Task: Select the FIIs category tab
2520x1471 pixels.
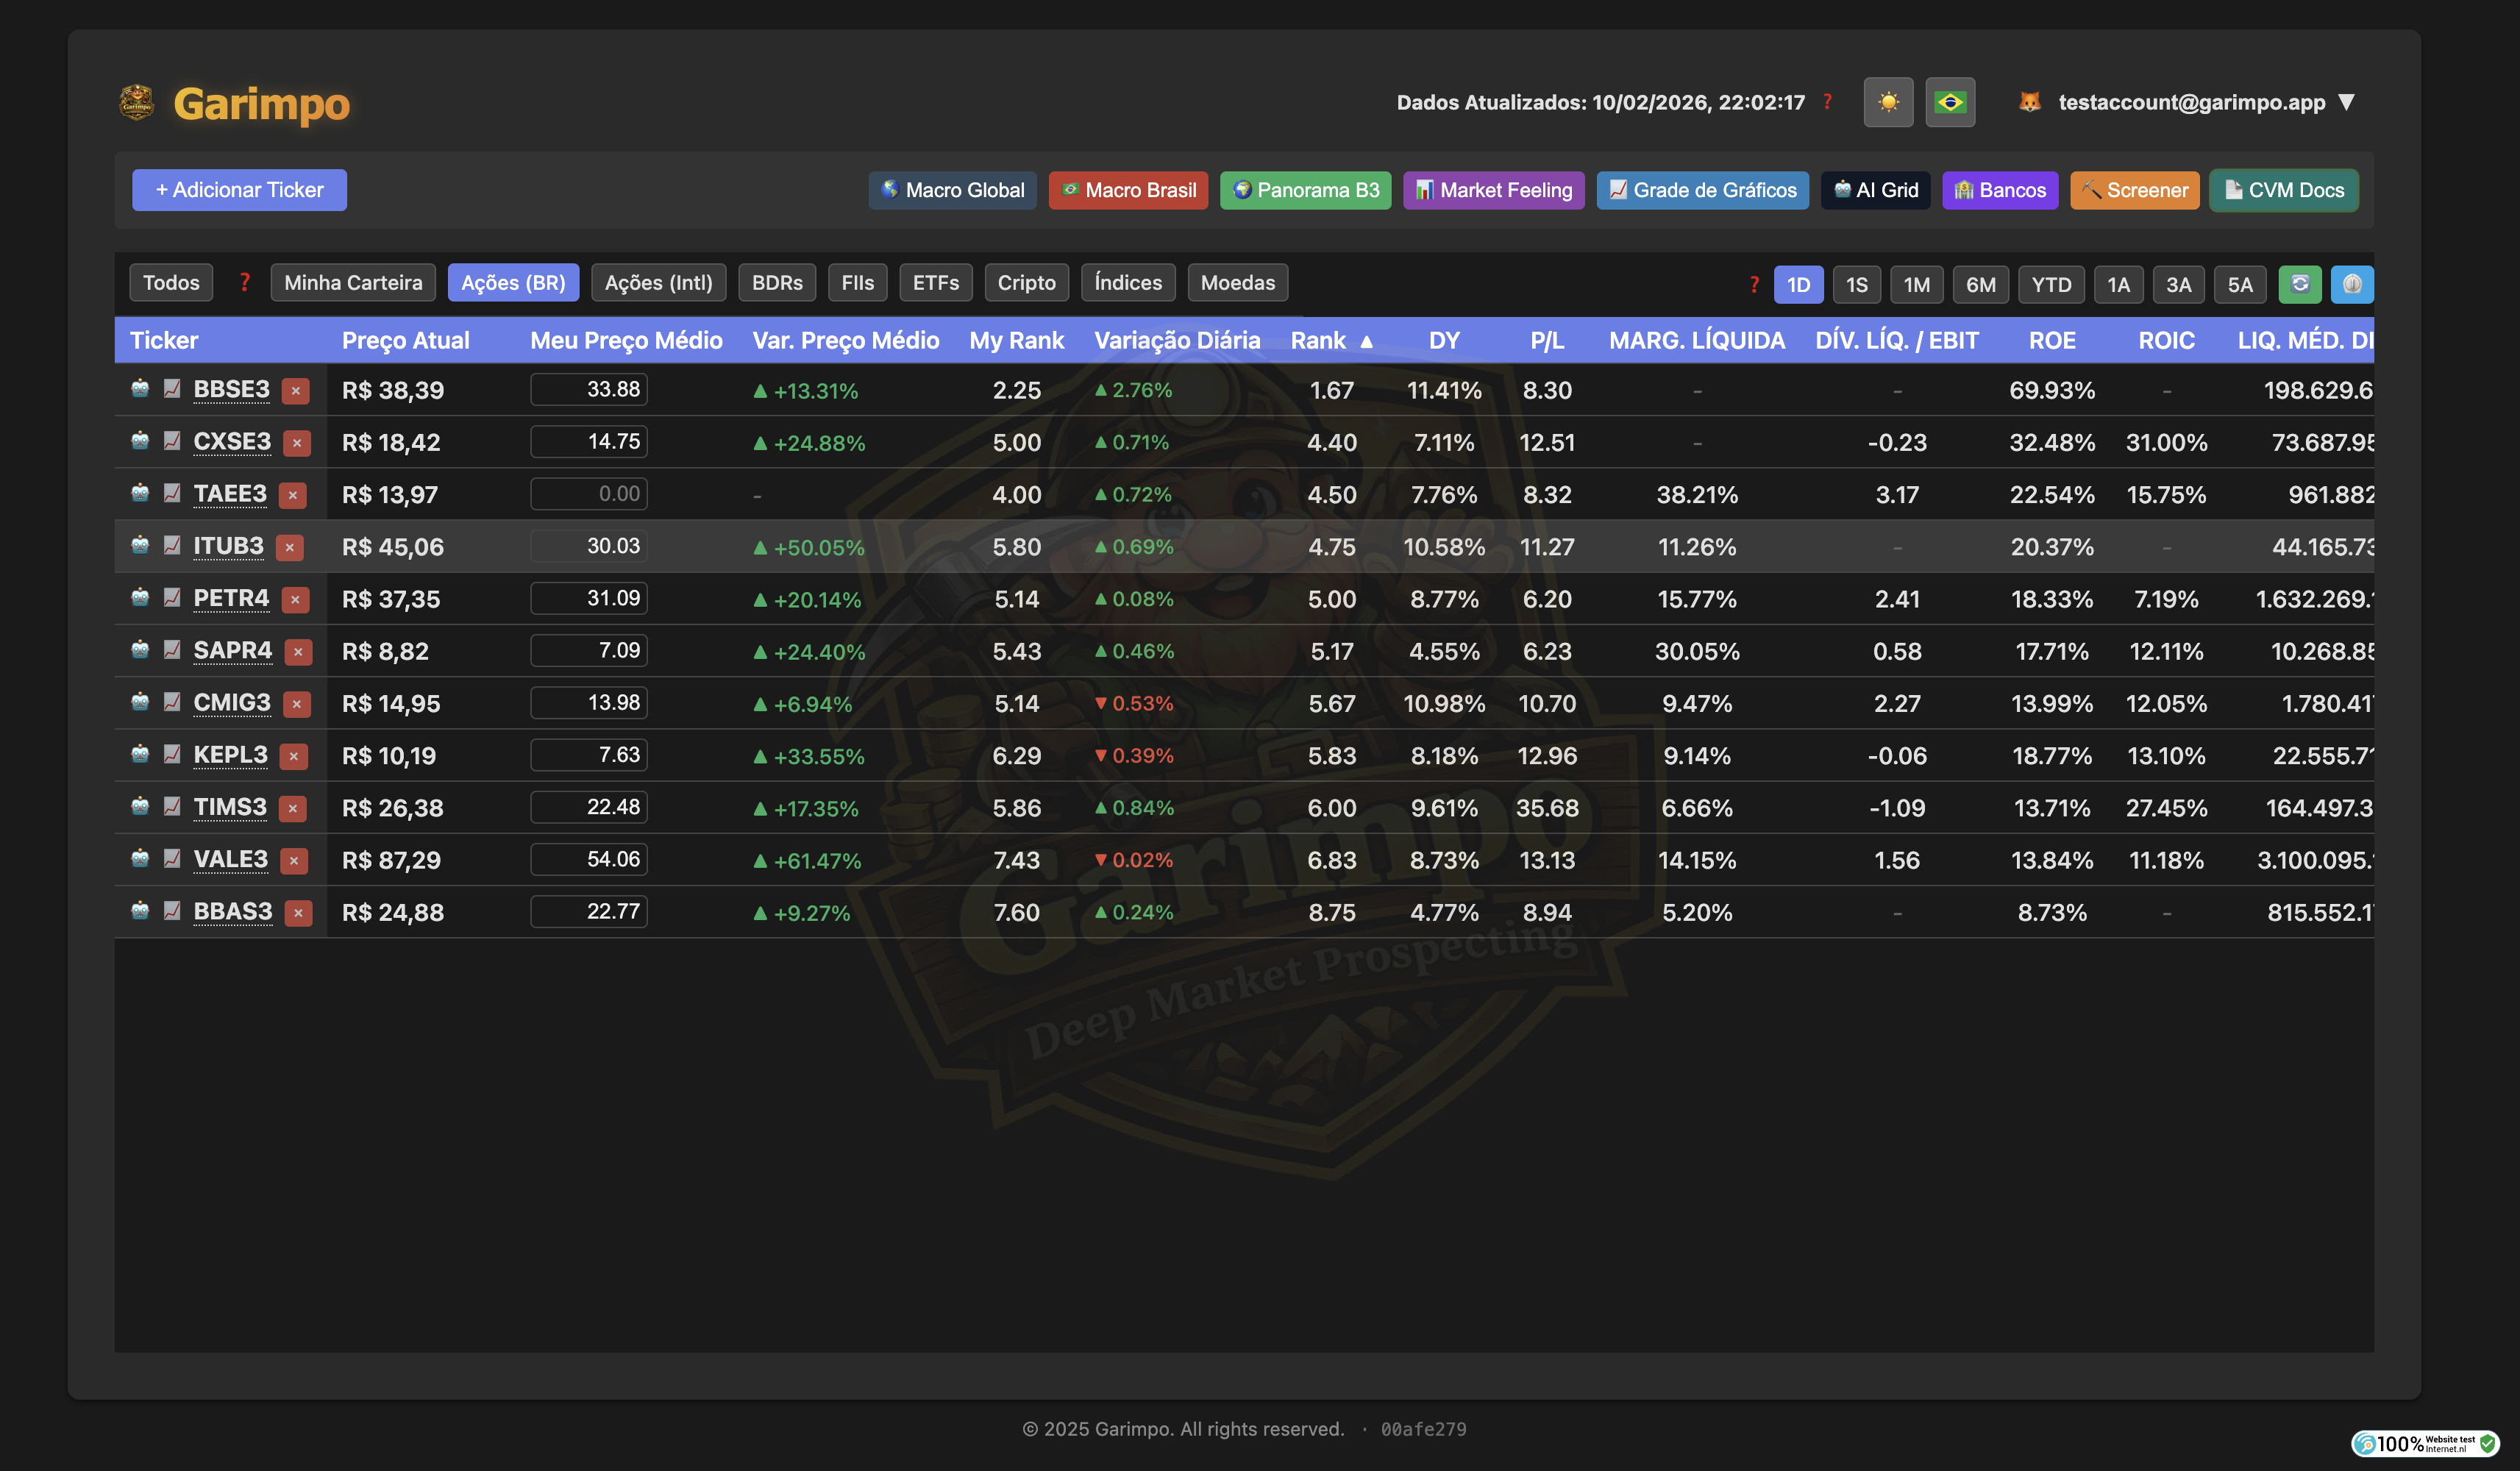Action: point(857,282)
